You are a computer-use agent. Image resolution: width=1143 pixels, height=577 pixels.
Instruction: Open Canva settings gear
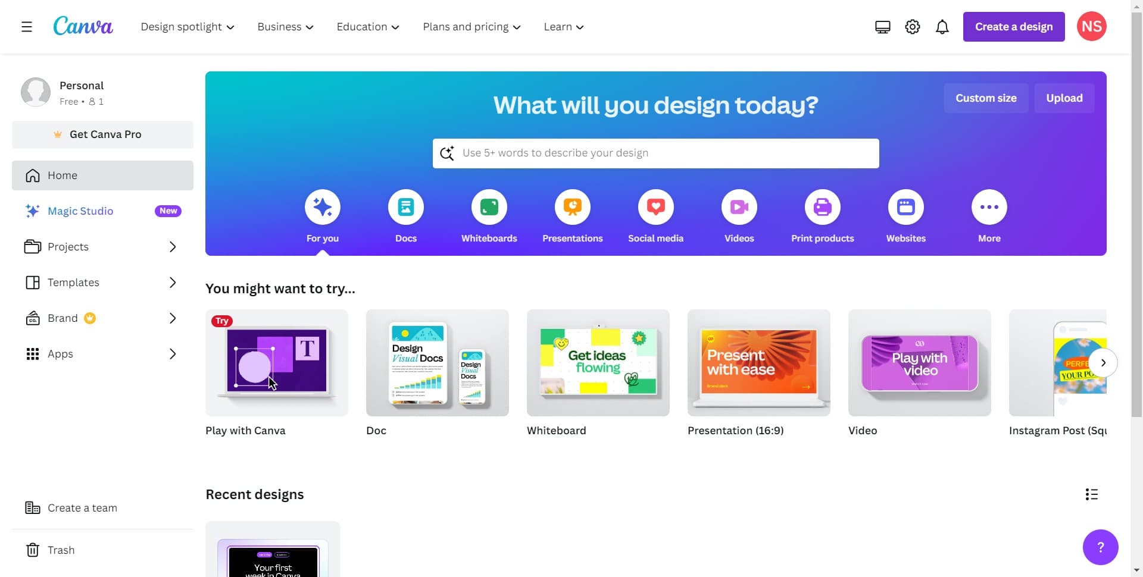[x=912, y=26]
